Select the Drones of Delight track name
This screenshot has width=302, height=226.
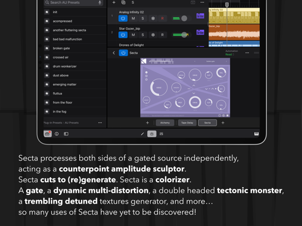click(131, 45)
